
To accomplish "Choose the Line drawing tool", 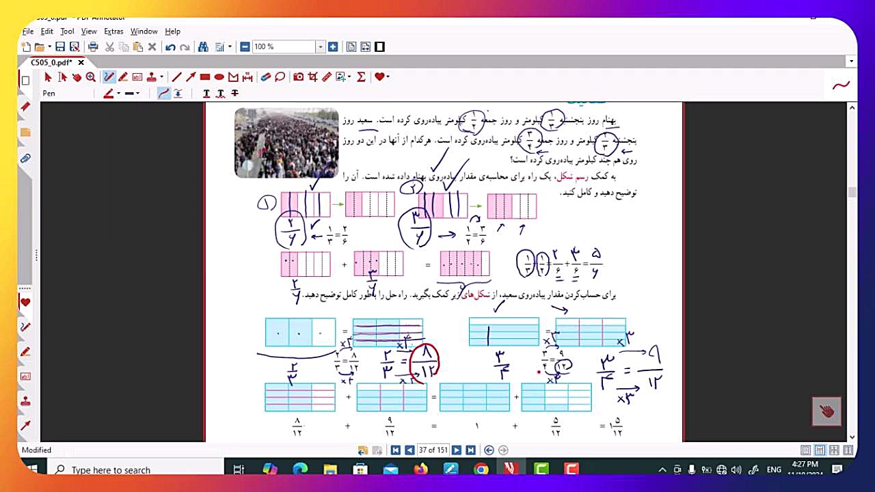I will [176, 77].
